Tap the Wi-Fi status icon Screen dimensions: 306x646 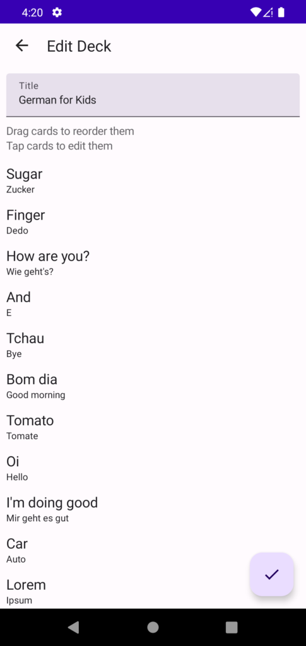pyautogui.click(x=256, y=13)
